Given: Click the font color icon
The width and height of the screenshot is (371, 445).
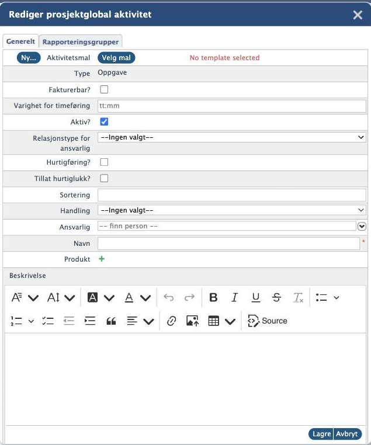Looking at the screenshot, I should (x=129, y=297).
